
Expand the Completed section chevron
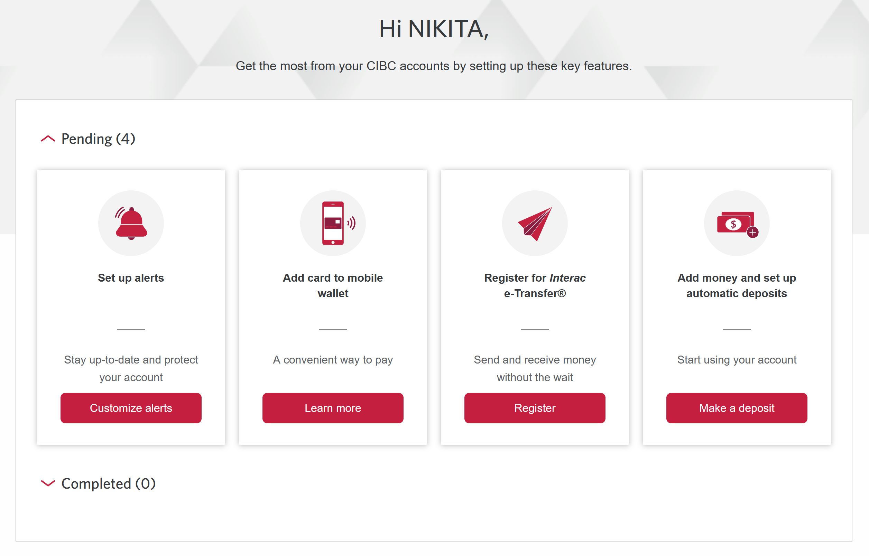pyautogui.click(x=48, y=483)
